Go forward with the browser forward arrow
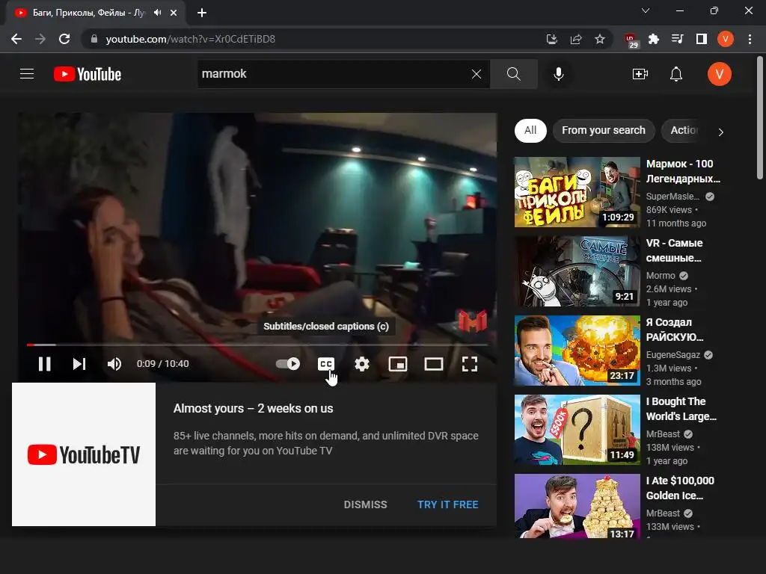This screenshot has height=574, width=766. click(x=40, y=39)
